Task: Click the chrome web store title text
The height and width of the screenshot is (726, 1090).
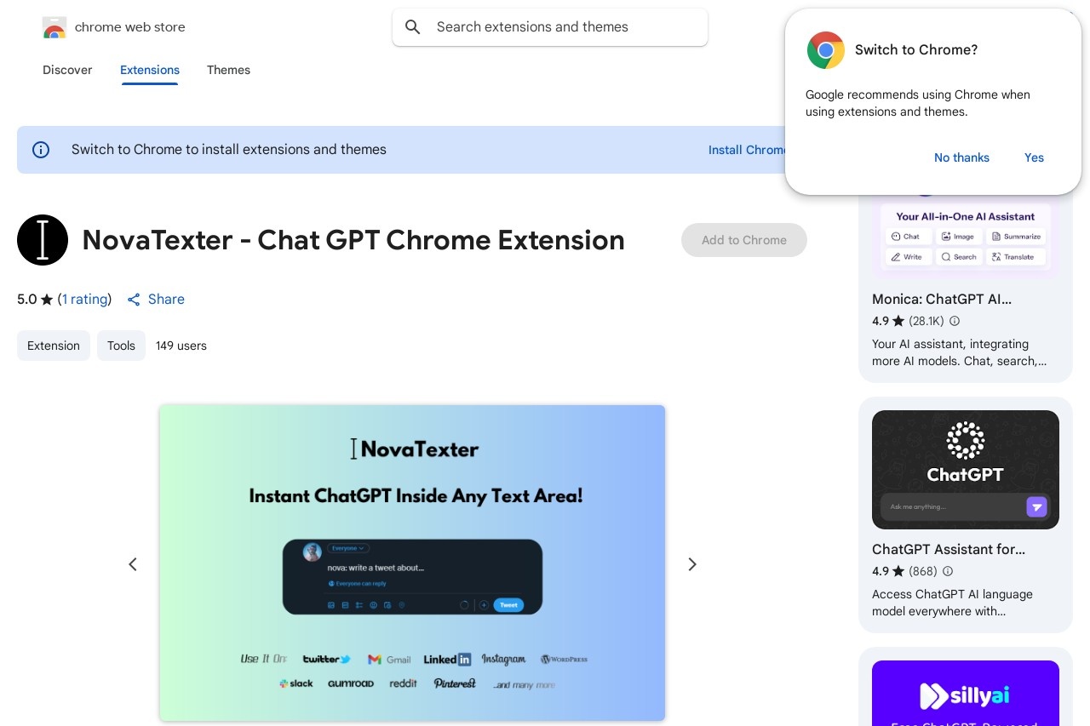Action: point(130,27)
